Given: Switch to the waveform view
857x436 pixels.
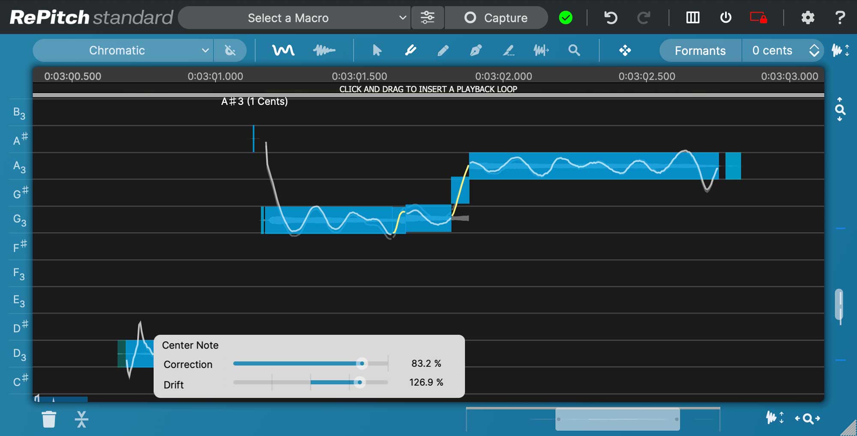Looking at the screenshot, I should (324, 50).
